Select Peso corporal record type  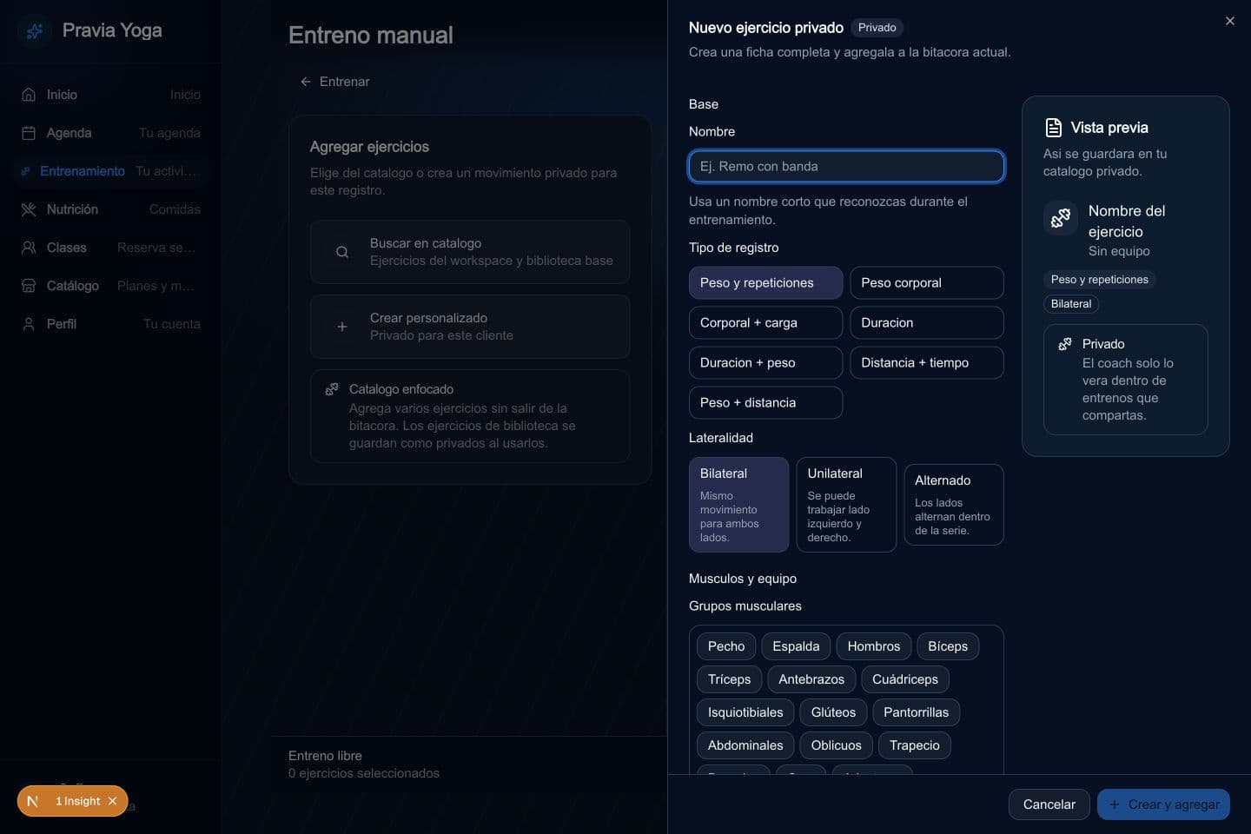(x=926, y=283)
